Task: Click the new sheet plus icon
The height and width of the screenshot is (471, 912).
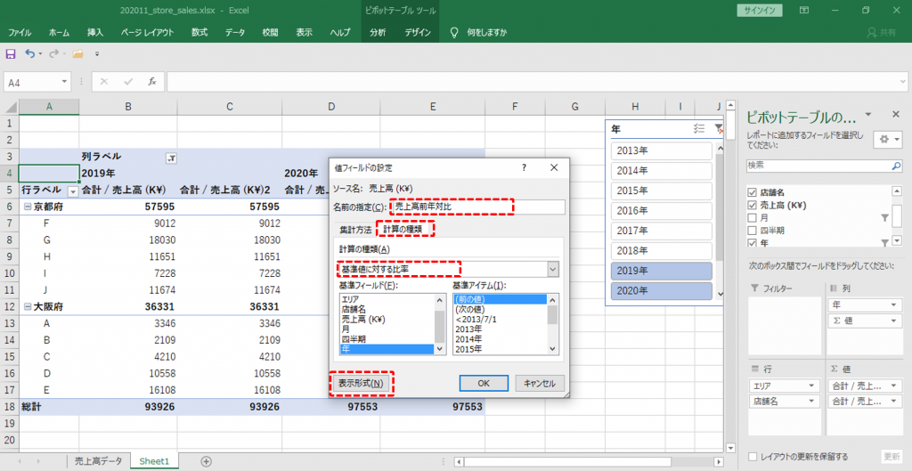Action: (x=206, y=461)
